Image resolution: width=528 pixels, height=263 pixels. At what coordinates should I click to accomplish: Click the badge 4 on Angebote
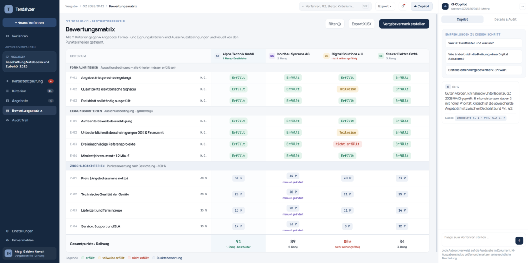tap(51, 101)
